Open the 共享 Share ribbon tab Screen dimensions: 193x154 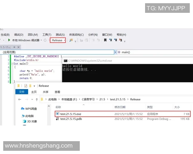click(x=46, y=92)
